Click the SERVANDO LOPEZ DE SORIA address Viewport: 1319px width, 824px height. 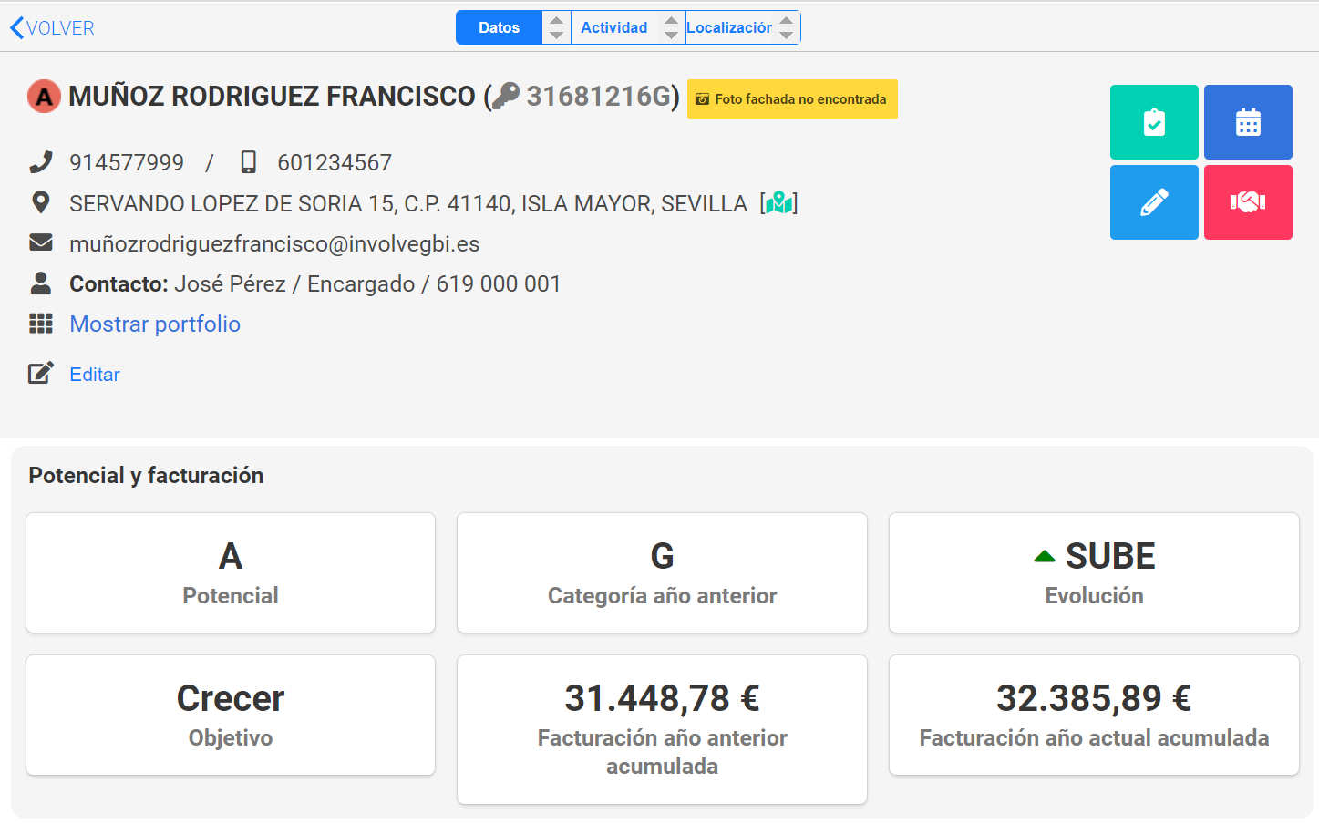point(408,203)
